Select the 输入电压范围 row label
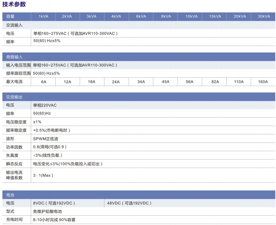The height and width of the screenshot is (225, 276). click(18, 65)
